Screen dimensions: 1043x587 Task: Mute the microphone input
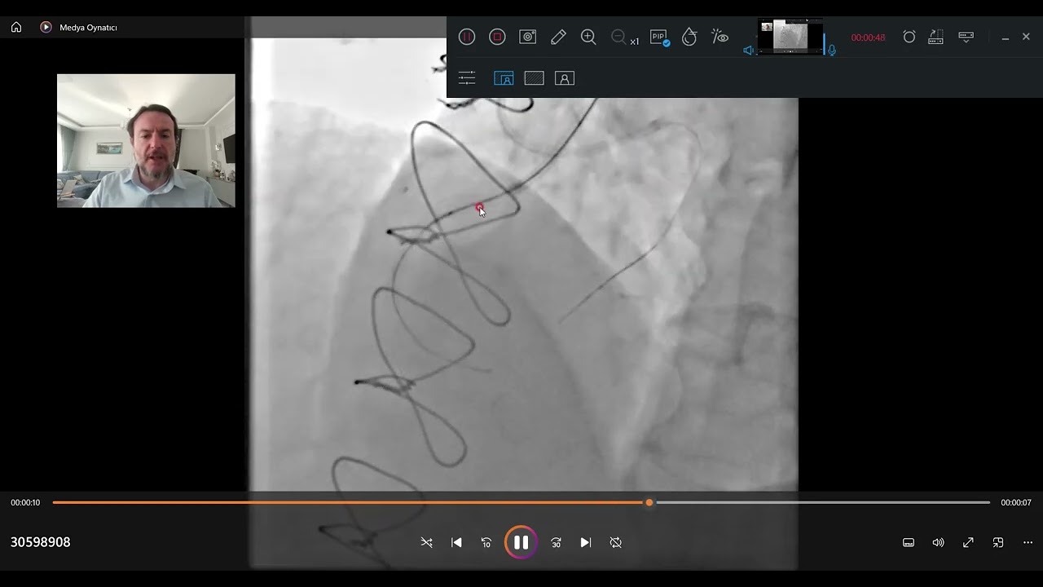[x=832, y=51]
